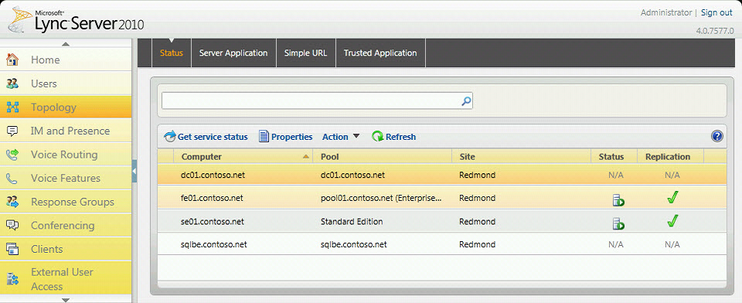742x303 pixels.
Task: Click the dc01.contoso.net pool cell
Action: pyautogui.click(x=352, y=175)
